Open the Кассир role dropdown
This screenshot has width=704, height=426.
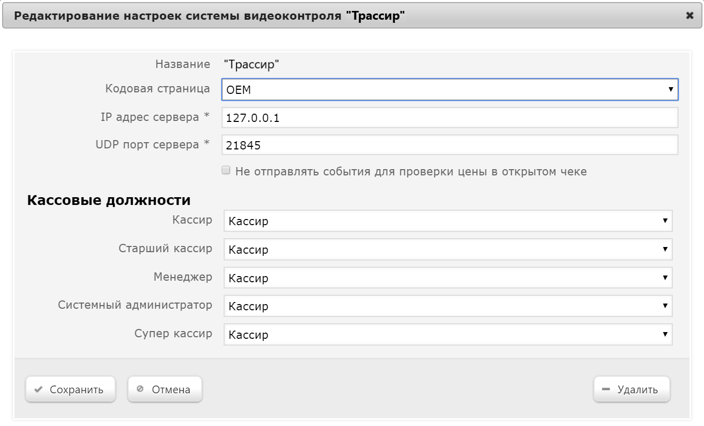click(x=448, y=221)
